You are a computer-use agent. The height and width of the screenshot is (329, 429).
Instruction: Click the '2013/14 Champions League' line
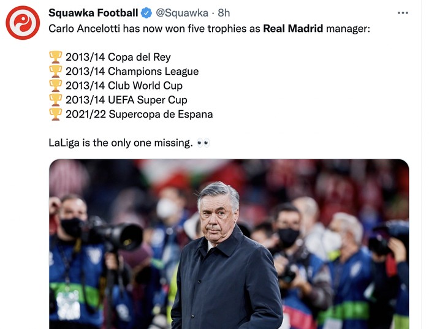[x=132, y=71]
